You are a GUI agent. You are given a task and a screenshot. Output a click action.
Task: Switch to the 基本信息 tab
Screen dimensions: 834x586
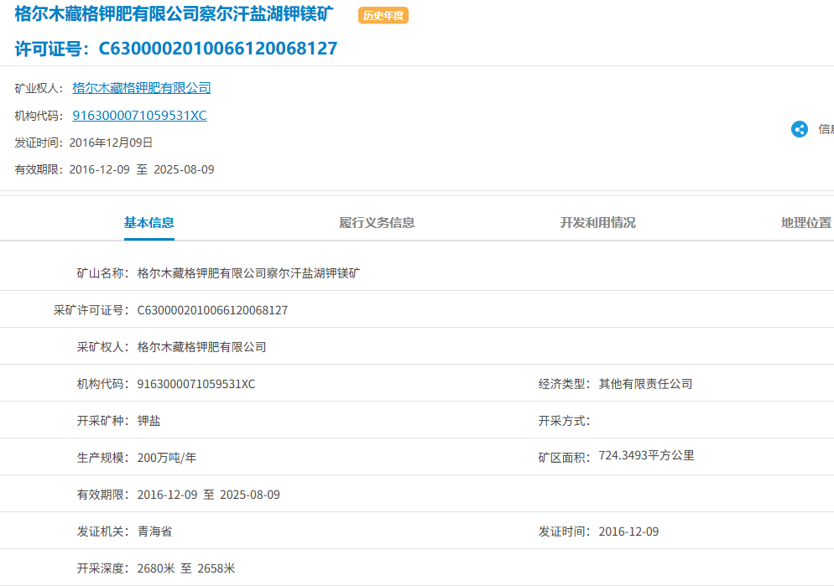pos(148,222)
